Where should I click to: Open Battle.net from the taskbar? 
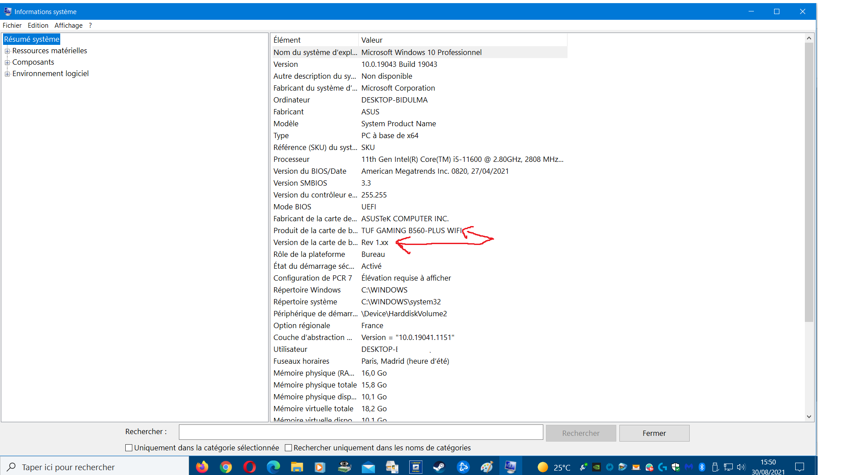[x=463, y=467]
